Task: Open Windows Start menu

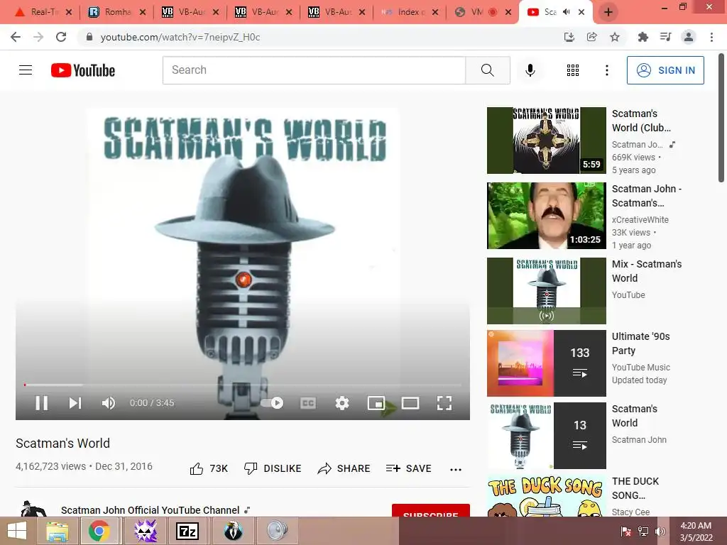Action: (x=17, y=531)
